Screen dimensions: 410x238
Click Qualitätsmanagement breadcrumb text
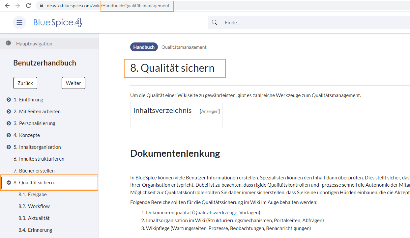click(x=184, y=47)
